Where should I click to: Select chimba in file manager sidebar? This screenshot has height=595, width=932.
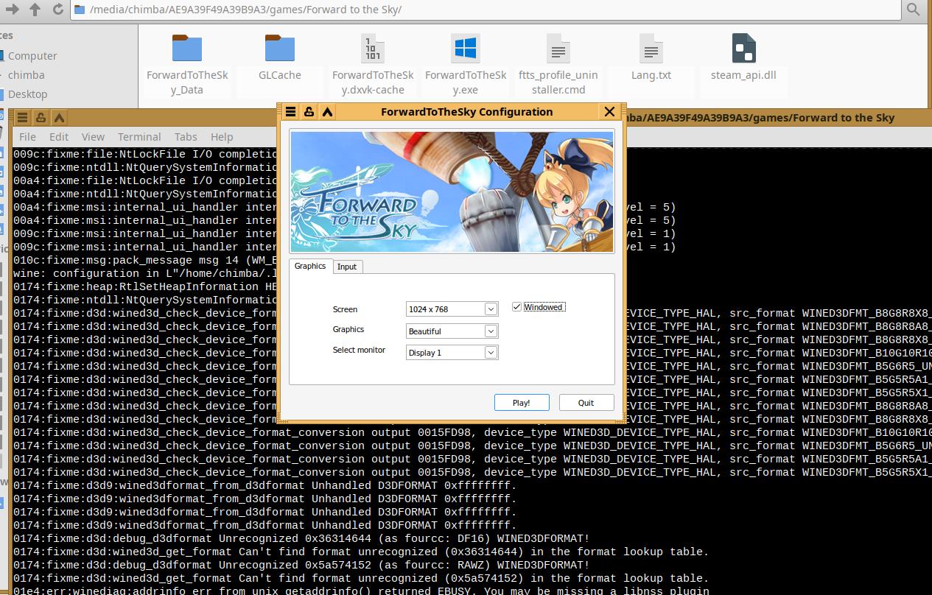coord(26,75)
